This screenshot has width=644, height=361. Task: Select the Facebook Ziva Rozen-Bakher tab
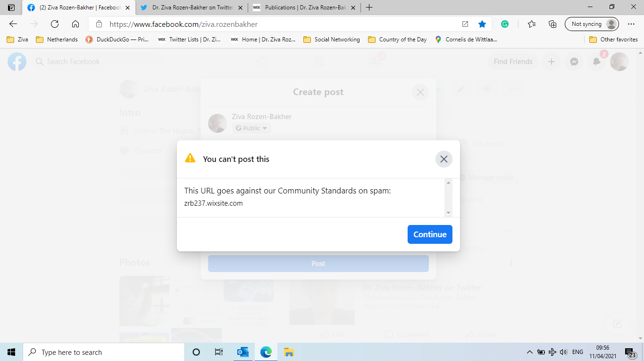tap(79, 8)
